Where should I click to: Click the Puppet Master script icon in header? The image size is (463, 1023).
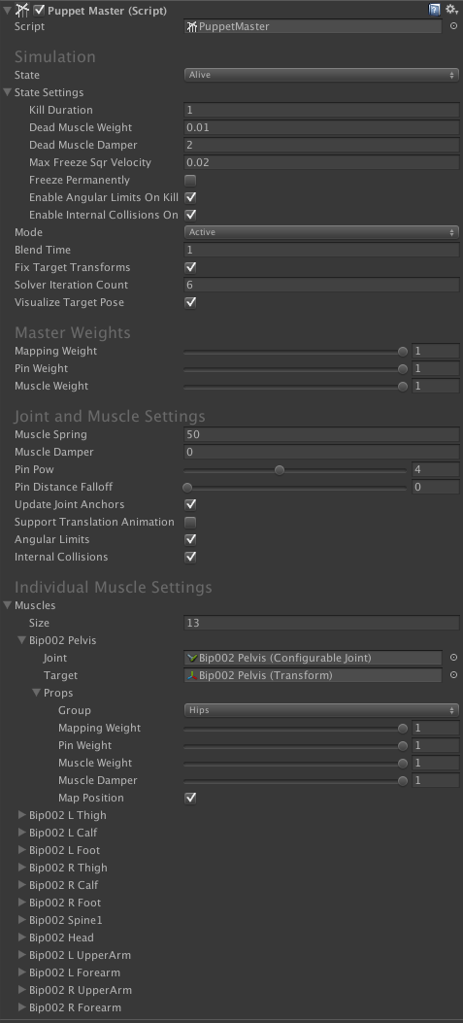[23, 10]
